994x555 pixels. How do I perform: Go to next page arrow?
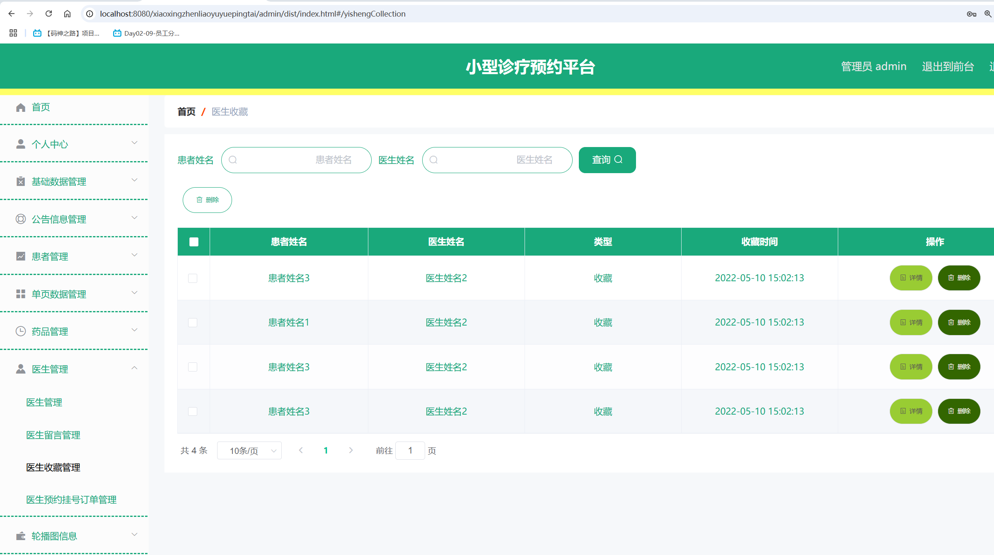(351, 450)
